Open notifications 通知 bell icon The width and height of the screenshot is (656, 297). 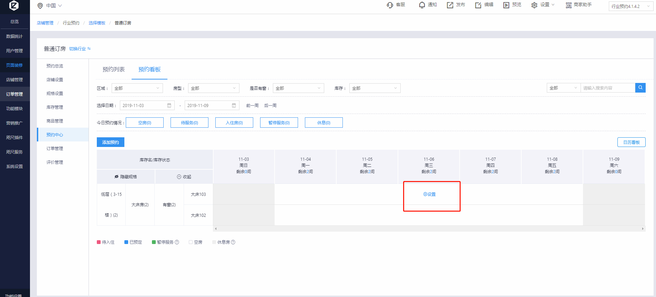[422, 5]
